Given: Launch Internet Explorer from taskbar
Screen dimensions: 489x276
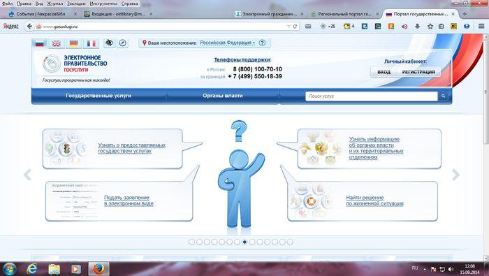Looking at the screenshot, I should pos(32,269).
